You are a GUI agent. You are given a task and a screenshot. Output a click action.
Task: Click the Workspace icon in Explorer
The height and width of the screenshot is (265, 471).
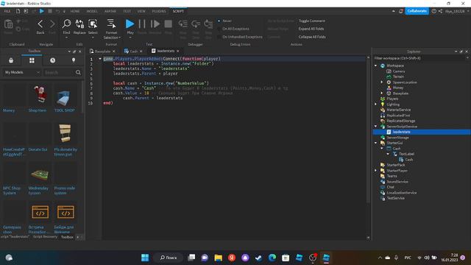click(x=383, y=66)
